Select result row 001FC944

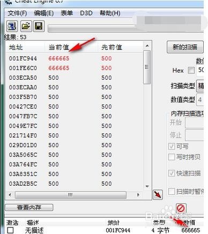(75, 59)
